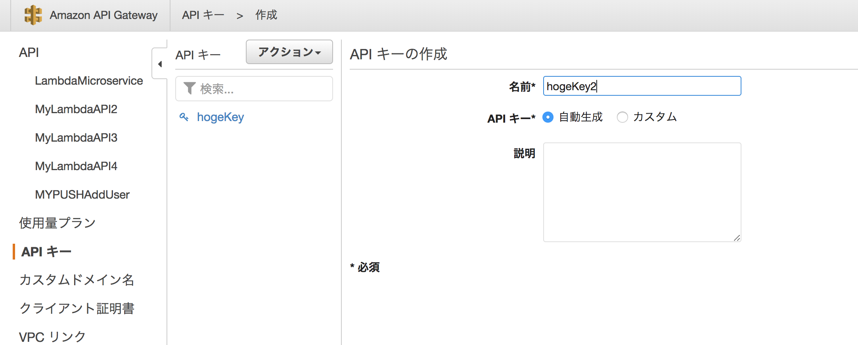Open Amazon API Gateway home link
Image resolution: width=858 pixels, height=345 pixels.
[x=103, y=15]
